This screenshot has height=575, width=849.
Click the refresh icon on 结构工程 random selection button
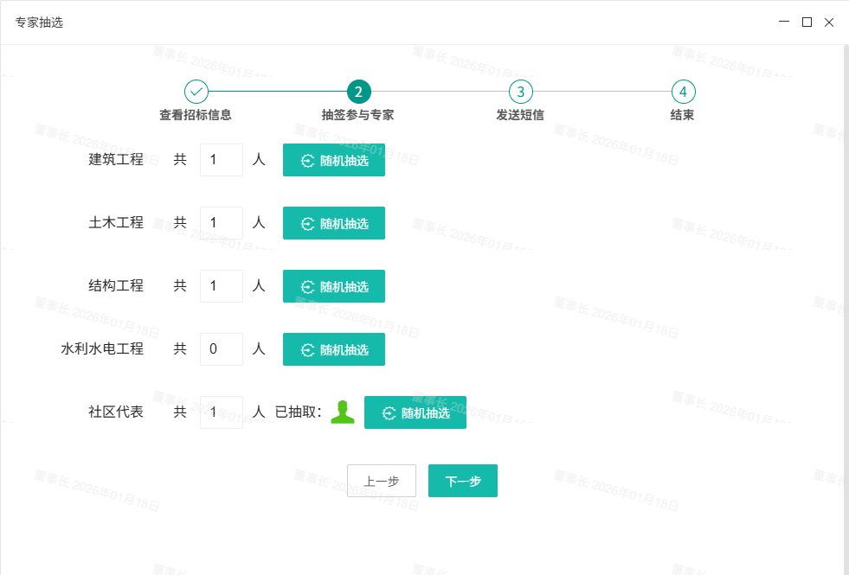pyautogui.click(x=307, y=286)
